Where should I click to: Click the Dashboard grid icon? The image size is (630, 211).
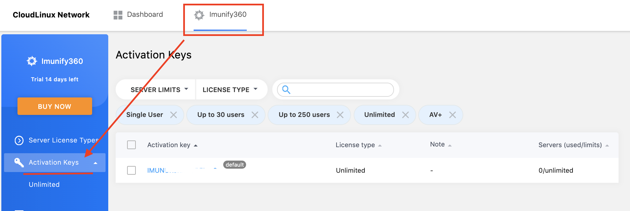coord(118,15)
